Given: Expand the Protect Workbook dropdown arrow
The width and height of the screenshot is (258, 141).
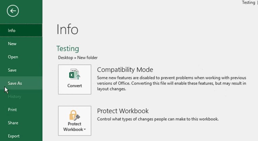Looking at the screenshot, I should tap(85, 130).
